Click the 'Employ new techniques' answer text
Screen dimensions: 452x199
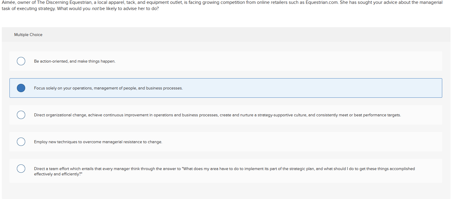[98, 142]
